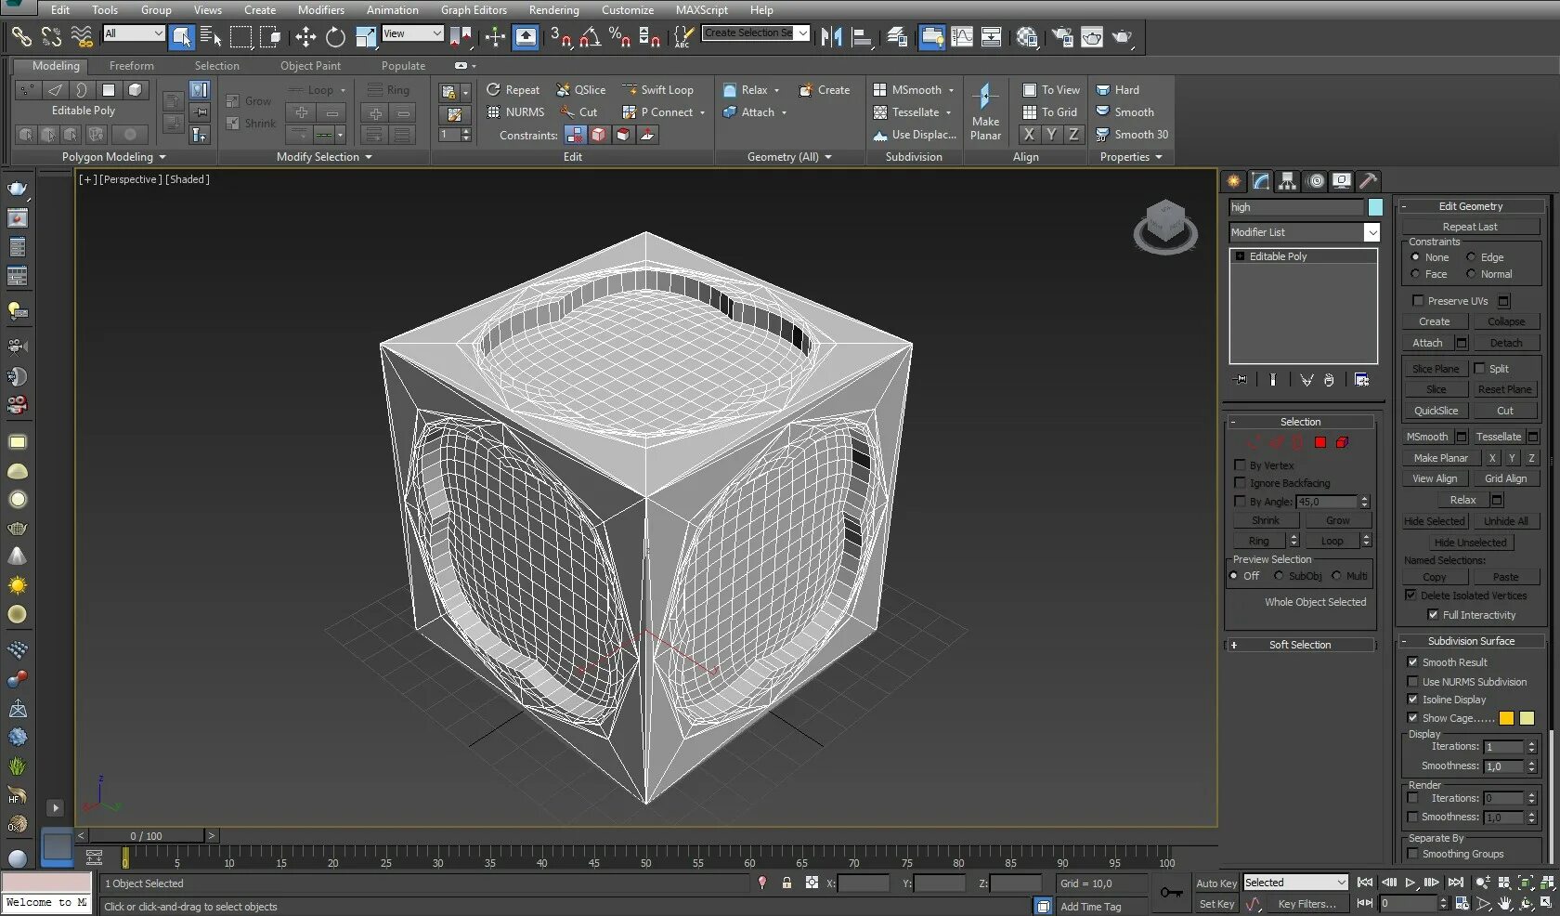Select the Move tool in main toolbar
The width and height of the screenshot is (1560, 916).
(305, 37)
